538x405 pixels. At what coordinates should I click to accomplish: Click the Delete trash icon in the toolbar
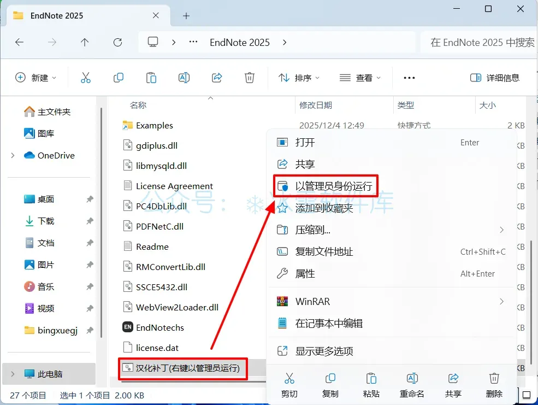point(250,78)
